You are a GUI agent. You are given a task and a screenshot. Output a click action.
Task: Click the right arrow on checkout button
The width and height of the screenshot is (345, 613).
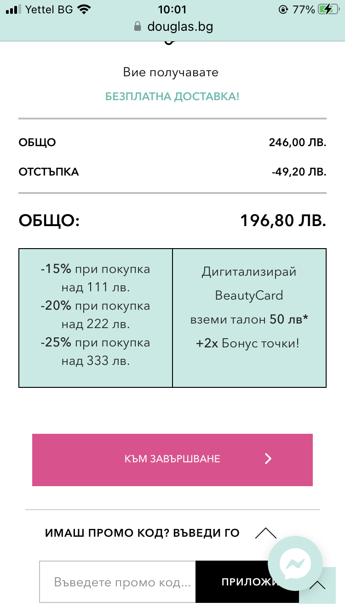(269, 459)
